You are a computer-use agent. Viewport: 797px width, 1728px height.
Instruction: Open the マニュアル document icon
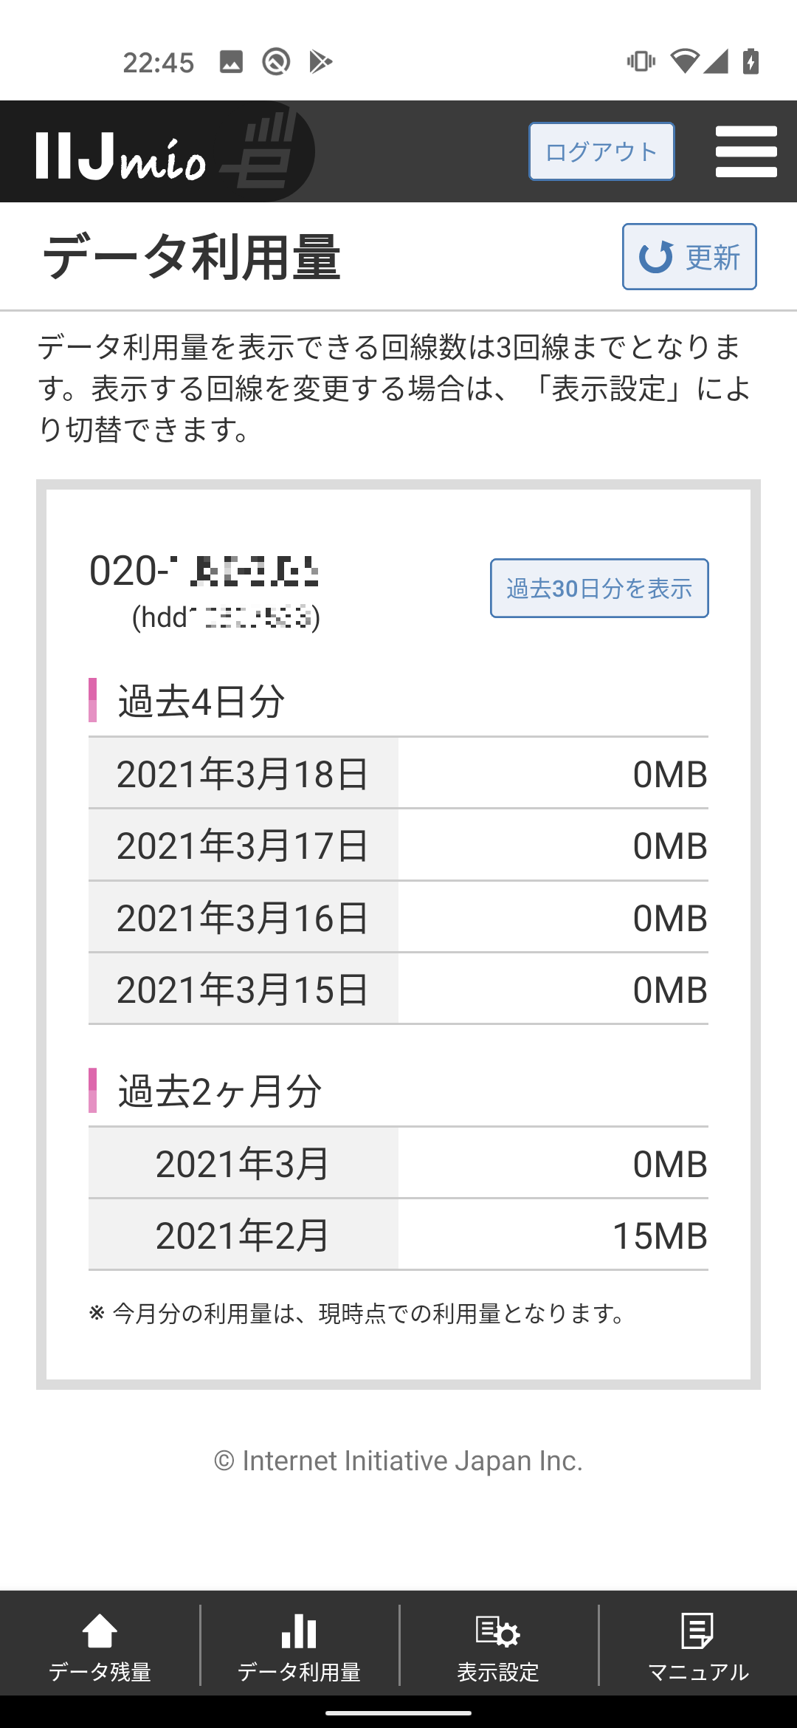pyautogui.click(x=697, y=1631)
